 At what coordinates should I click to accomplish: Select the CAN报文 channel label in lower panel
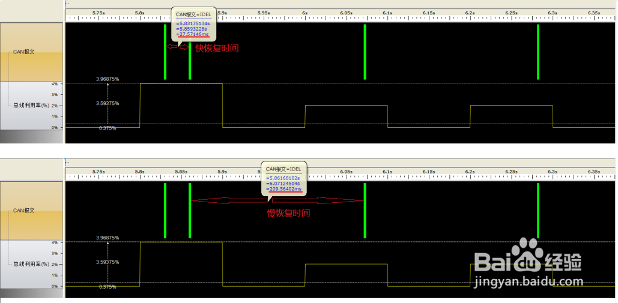pyautogui.click(x=23, y=211)
